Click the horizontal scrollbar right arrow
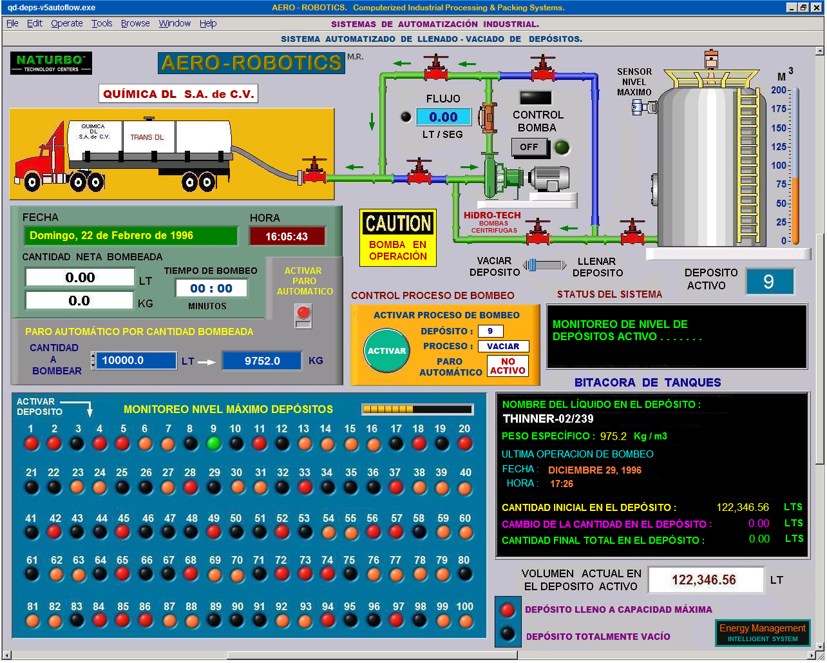The width and height of the screenshot is (827, 663). click(810, 655)
